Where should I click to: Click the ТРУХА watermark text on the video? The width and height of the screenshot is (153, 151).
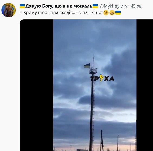(102, 78)
